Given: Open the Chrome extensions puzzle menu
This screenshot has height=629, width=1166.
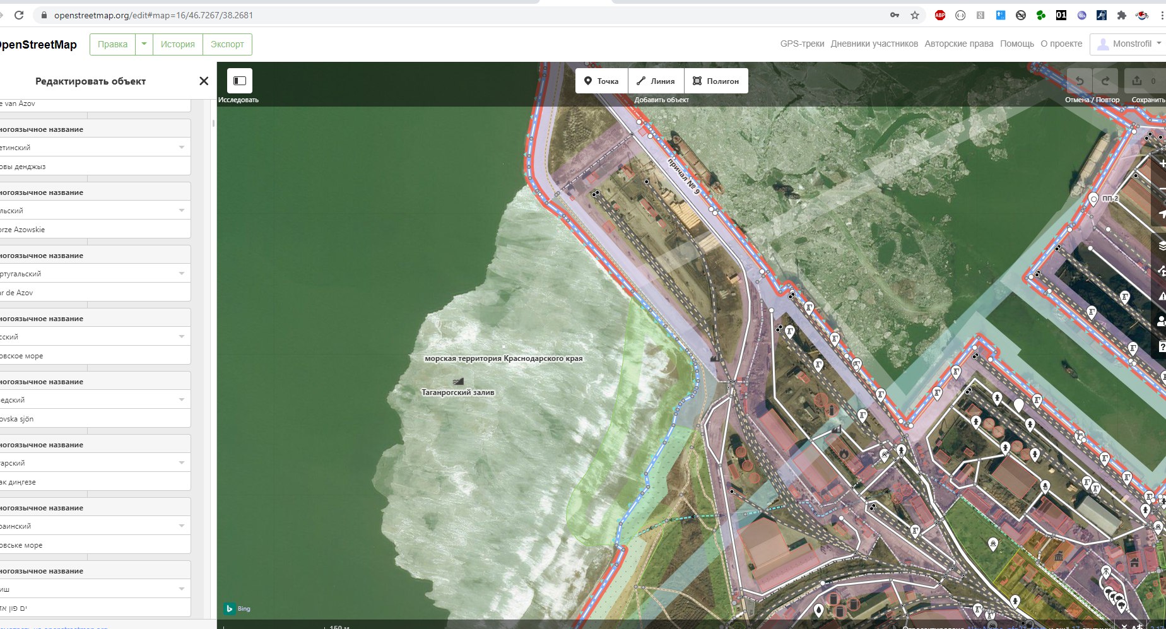Looking at the screenshot, I should click(x=1121, y=15).
